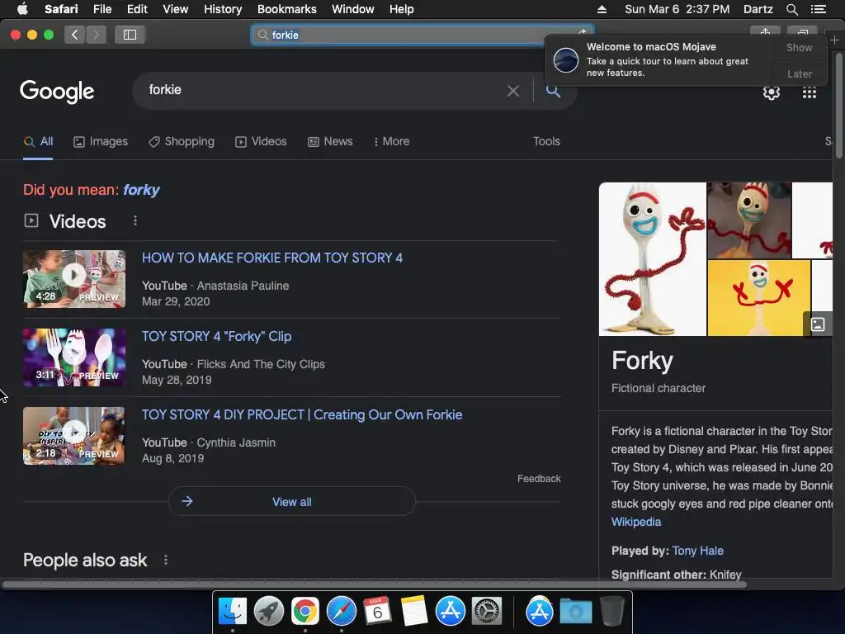Open the File menu
This screenshot has width=845, height=634.
click(x=101, y=9)
